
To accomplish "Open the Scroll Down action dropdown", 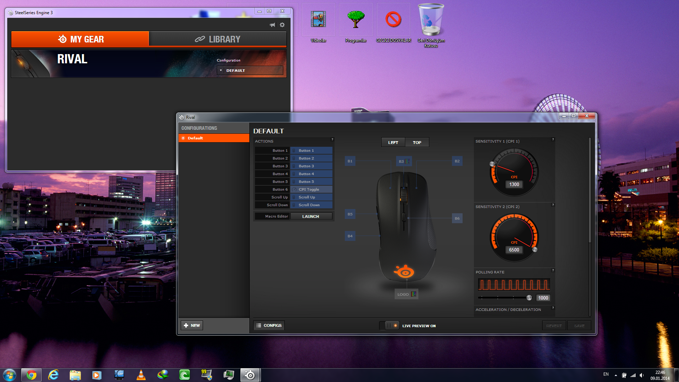I will tap(311, 205).
